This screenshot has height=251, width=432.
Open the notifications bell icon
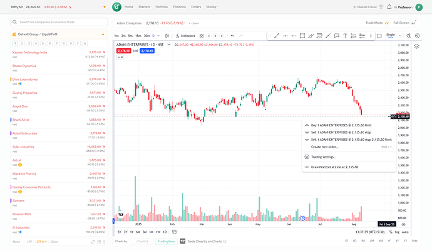pos(389,7)
